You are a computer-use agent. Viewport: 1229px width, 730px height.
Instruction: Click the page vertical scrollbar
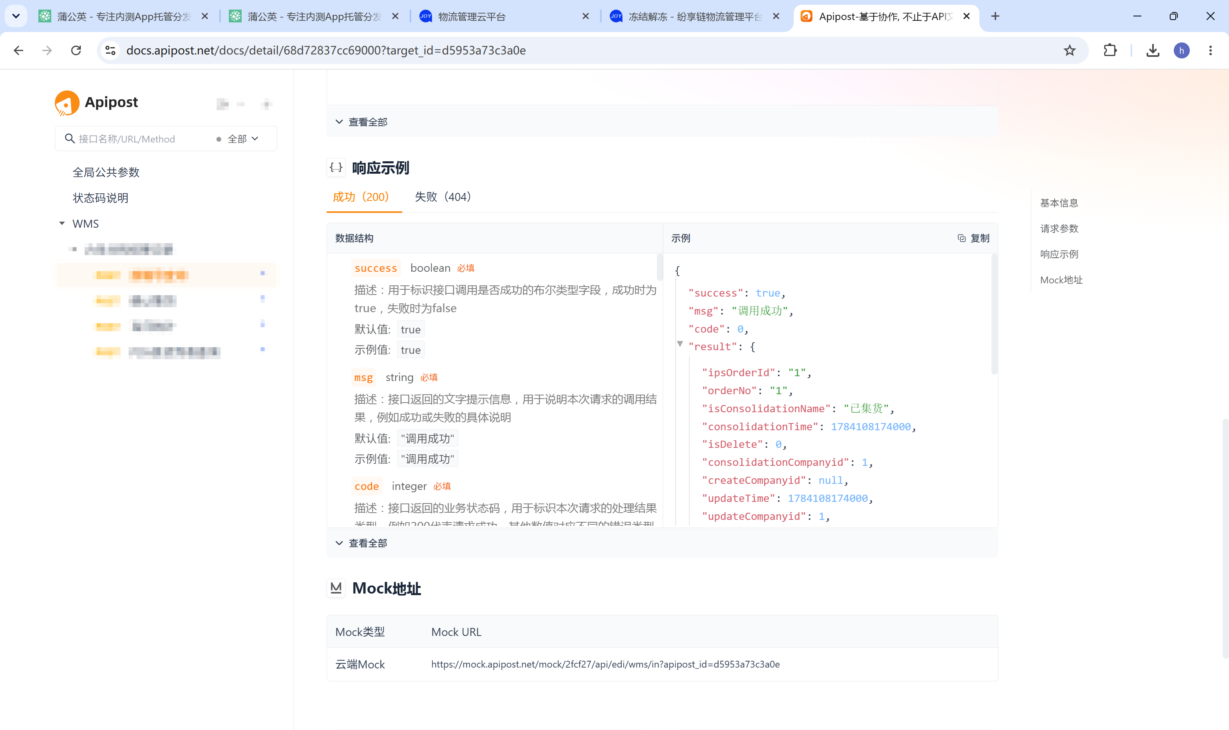pyautogui.click(x=1225, y=539)
